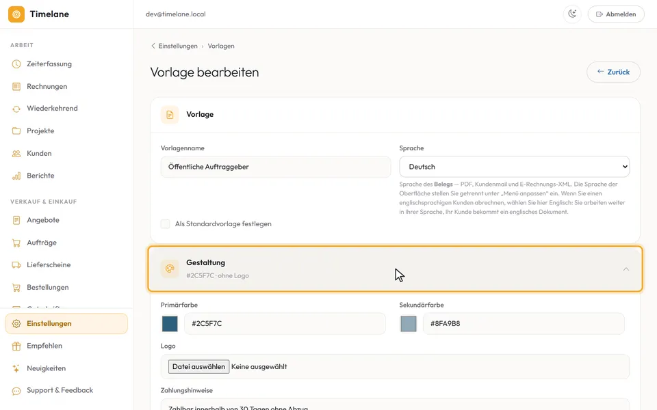Open the Sekundärfarbe gray color swatch
The height and width of the screenshot is (410, 657).
point(409,324)
